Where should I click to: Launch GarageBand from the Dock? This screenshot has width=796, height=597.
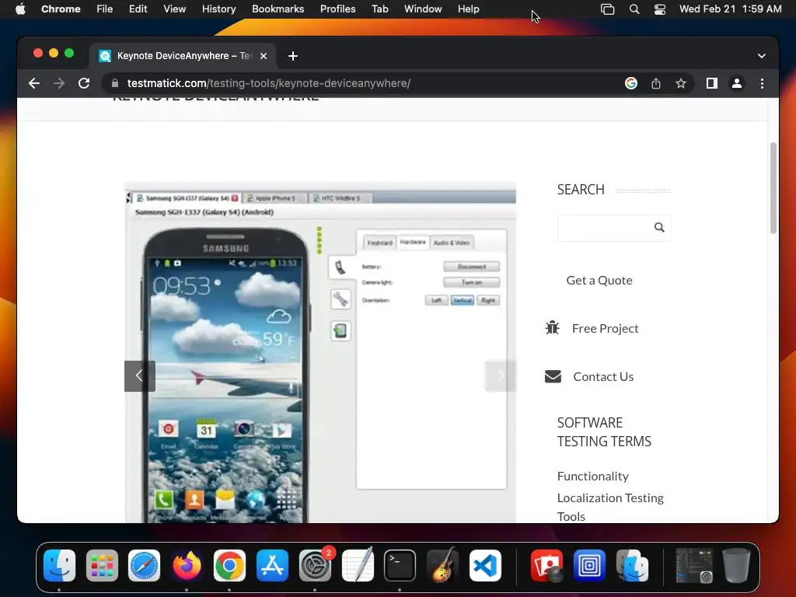pyautogui.click(x=442, y=565)
